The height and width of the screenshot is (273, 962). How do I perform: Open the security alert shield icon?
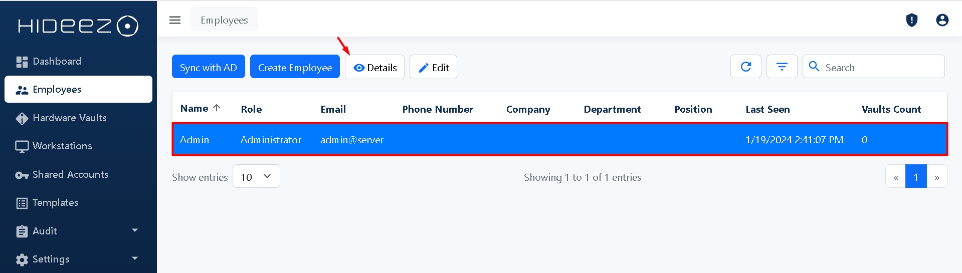(x=911, y=20)
